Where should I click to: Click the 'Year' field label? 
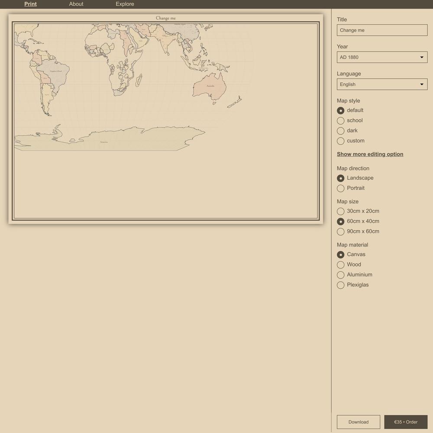[x=342, y=47]
